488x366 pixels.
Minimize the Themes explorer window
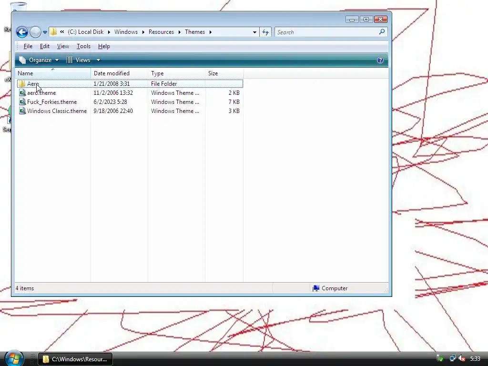click(352, 20)
